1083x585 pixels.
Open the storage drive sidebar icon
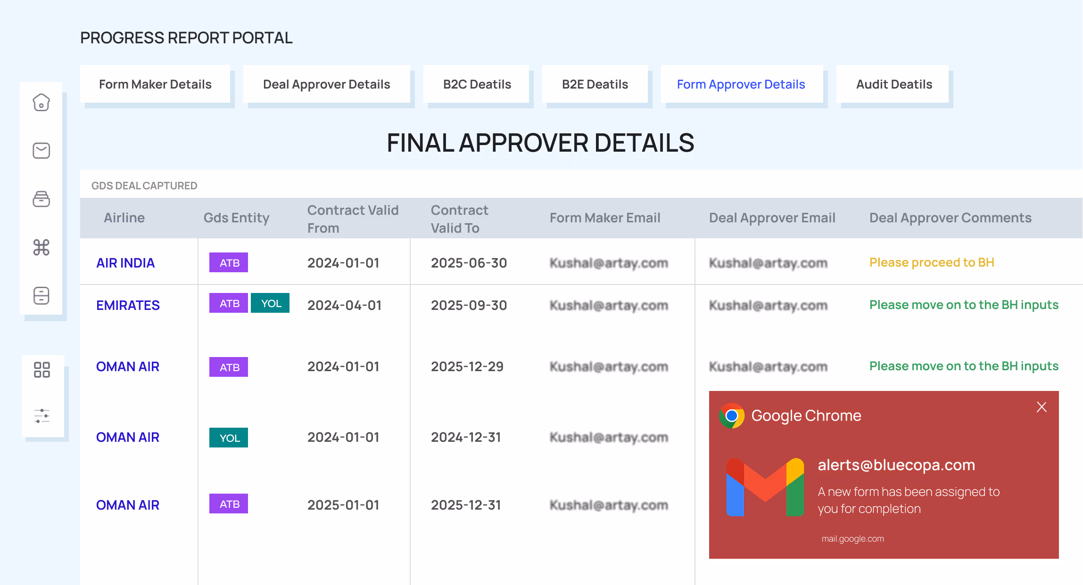(41, 199)
